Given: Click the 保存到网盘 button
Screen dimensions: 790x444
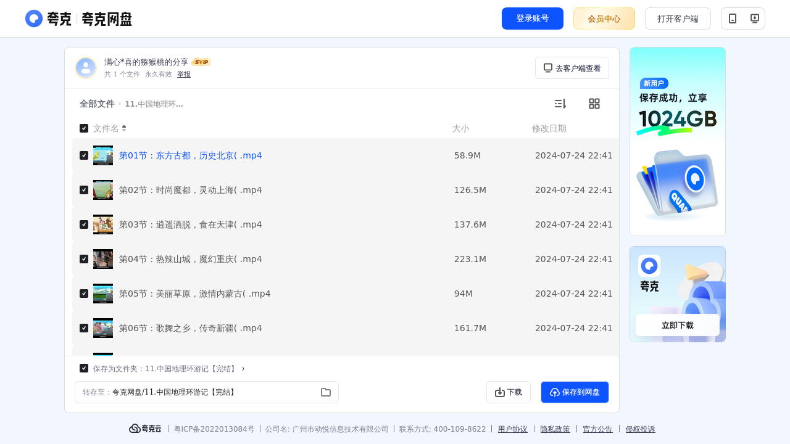Looking at the screenshot, I should (x=575, y=392).
